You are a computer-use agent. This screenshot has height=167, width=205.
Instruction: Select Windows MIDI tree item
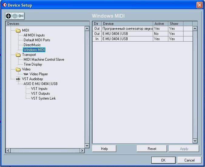coord(34,50)
